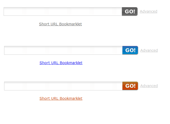Screen dimensions: 170x124
Task: Click the gray GO! button
Action: [130, 11]
